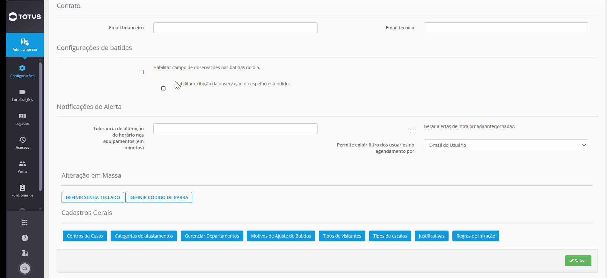The height and width of the screenshot is (278, 607).
Task: Go to the Localizações tag icon
Action: [x=22, y=92]
